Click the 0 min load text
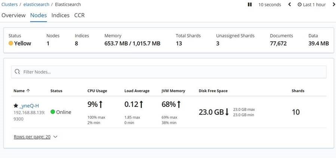The height and width of the screenshot is (158, 336). point(129,123)
